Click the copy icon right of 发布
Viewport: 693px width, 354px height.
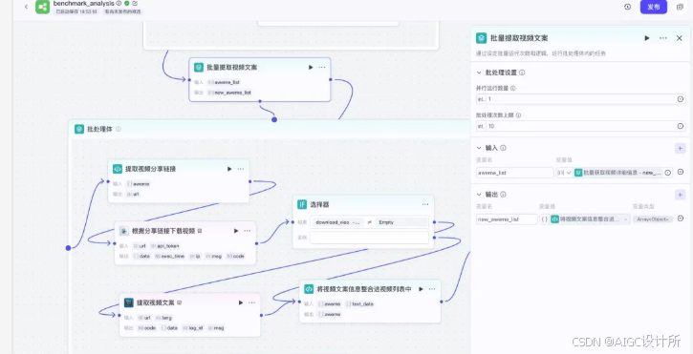(680, 7)
